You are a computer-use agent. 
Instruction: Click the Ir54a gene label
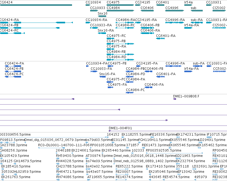[189, 2]
